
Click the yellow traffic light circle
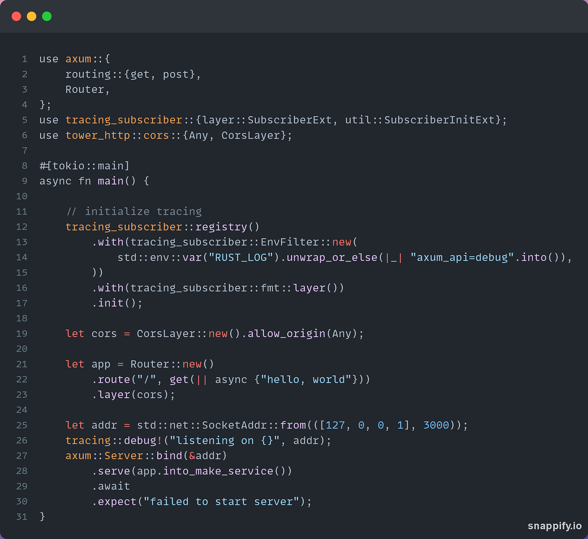[31, 16]
